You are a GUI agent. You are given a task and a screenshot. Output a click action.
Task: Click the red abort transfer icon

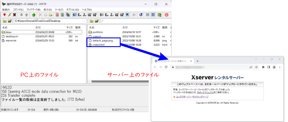pyautogui.click(x=167, y=15)
